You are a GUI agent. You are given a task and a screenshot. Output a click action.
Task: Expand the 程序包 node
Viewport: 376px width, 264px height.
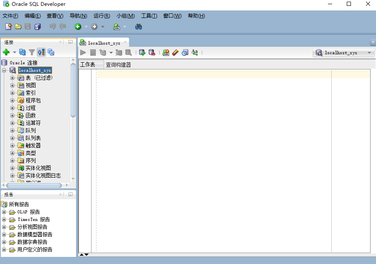pos(12,100)
